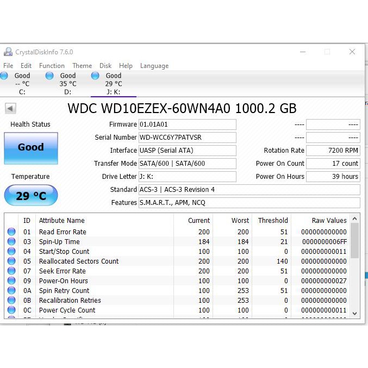
Task: Select the Power Cycle Count attribute name
Action: tap(67, 310)
